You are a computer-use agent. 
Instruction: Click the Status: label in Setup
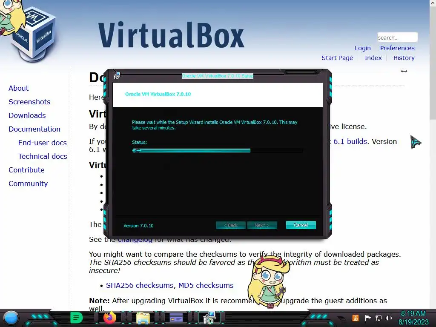(139, 142)
